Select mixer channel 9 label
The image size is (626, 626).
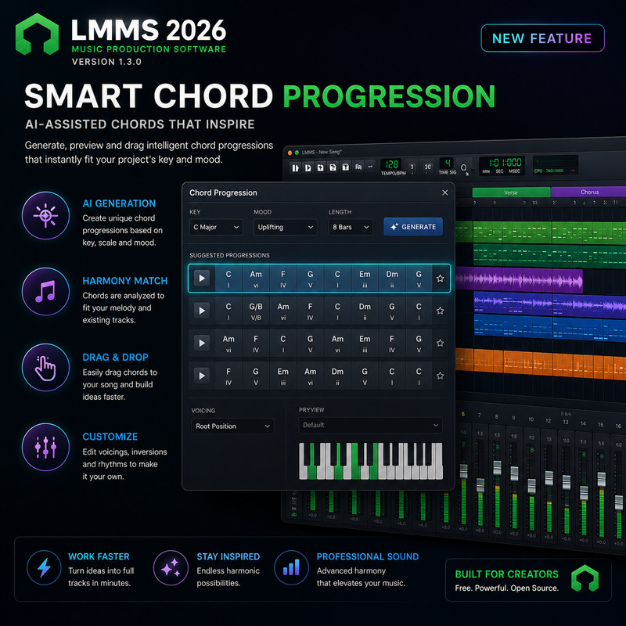point(514,418)
